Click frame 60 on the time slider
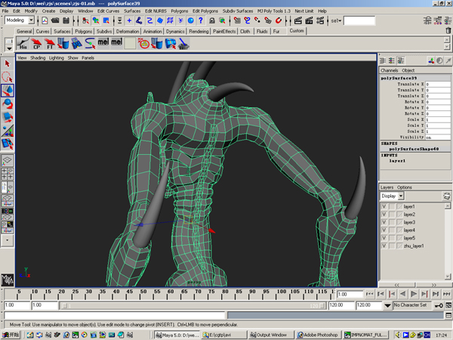This screenshot has width=453, height=340. (x=171, y=294)
